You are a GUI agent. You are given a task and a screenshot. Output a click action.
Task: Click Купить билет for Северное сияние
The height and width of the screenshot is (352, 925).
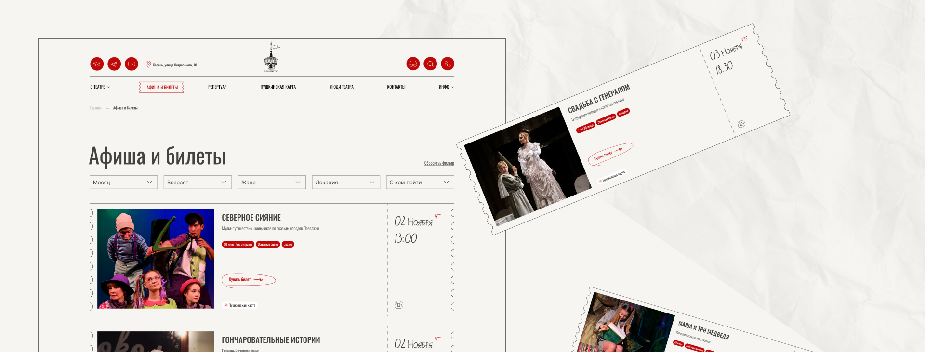(249, 280)
